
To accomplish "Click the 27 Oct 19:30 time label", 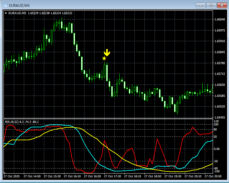I will point(173,176).
